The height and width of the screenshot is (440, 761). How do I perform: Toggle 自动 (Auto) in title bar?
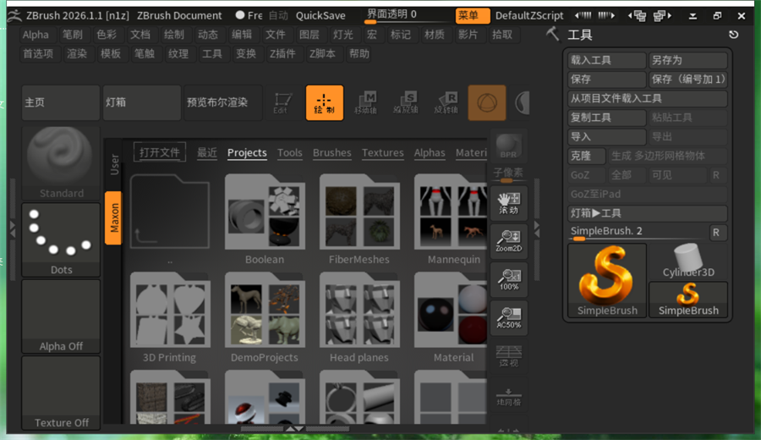(278, 15)
